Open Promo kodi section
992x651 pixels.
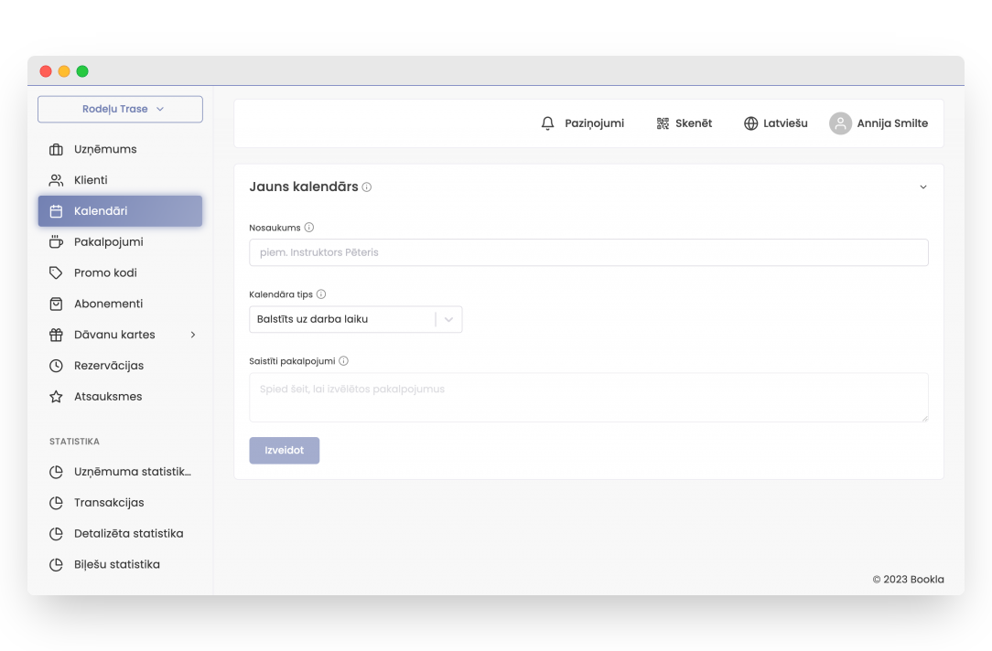click(105, 272)
